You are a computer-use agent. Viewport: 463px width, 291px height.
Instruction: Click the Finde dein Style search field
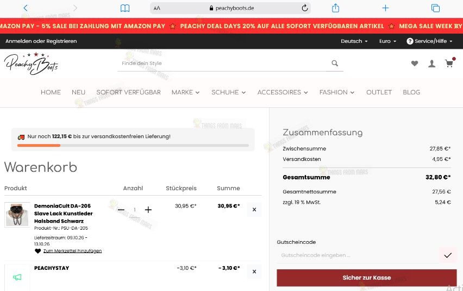(222, 63)
